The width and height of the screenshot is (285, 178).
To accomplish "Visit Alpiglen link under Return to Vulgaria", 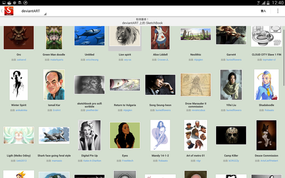I will point(128,110).
